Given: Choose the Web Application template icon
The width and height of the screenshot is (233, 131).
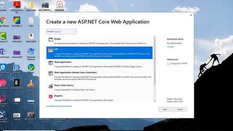Looking at the screenshot, I should pyautogui.click(x=51, y=63).
